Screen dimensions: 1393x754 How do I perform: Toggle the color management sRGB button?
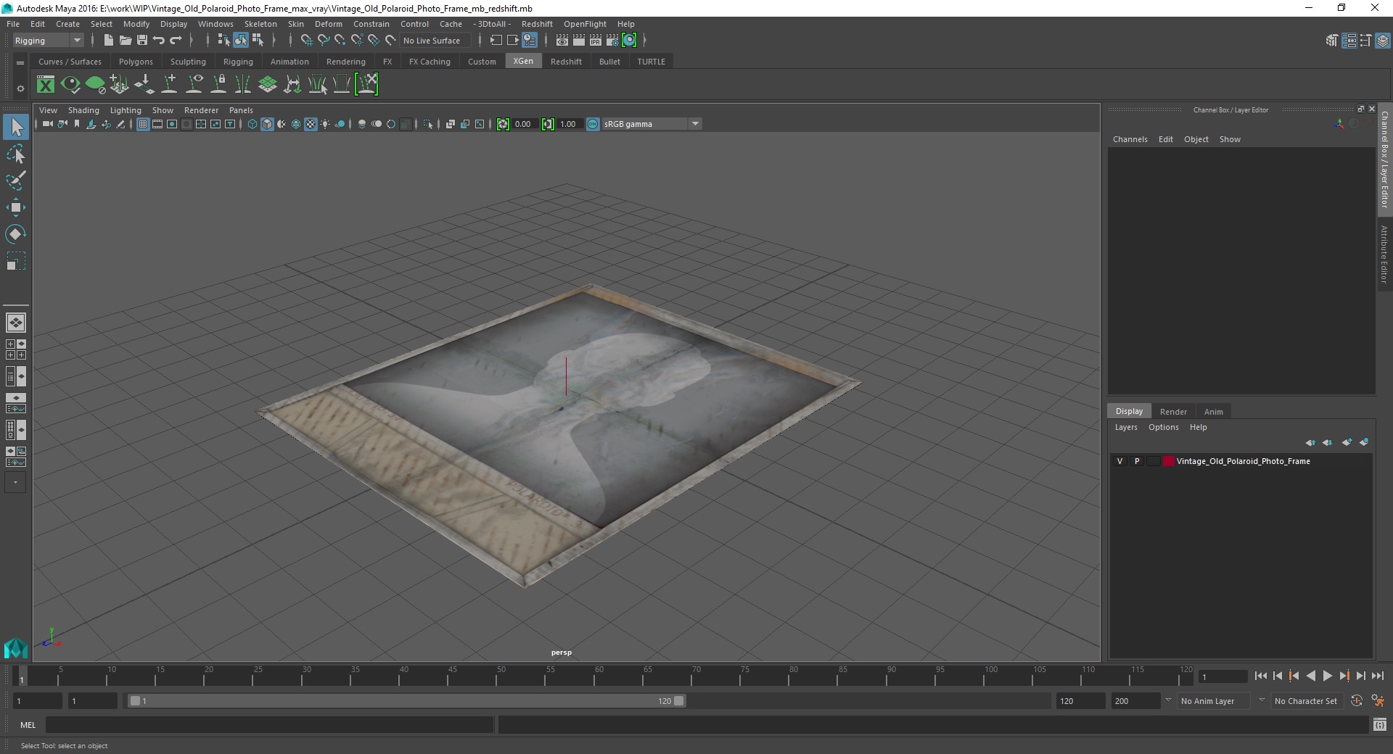point(593,124)
